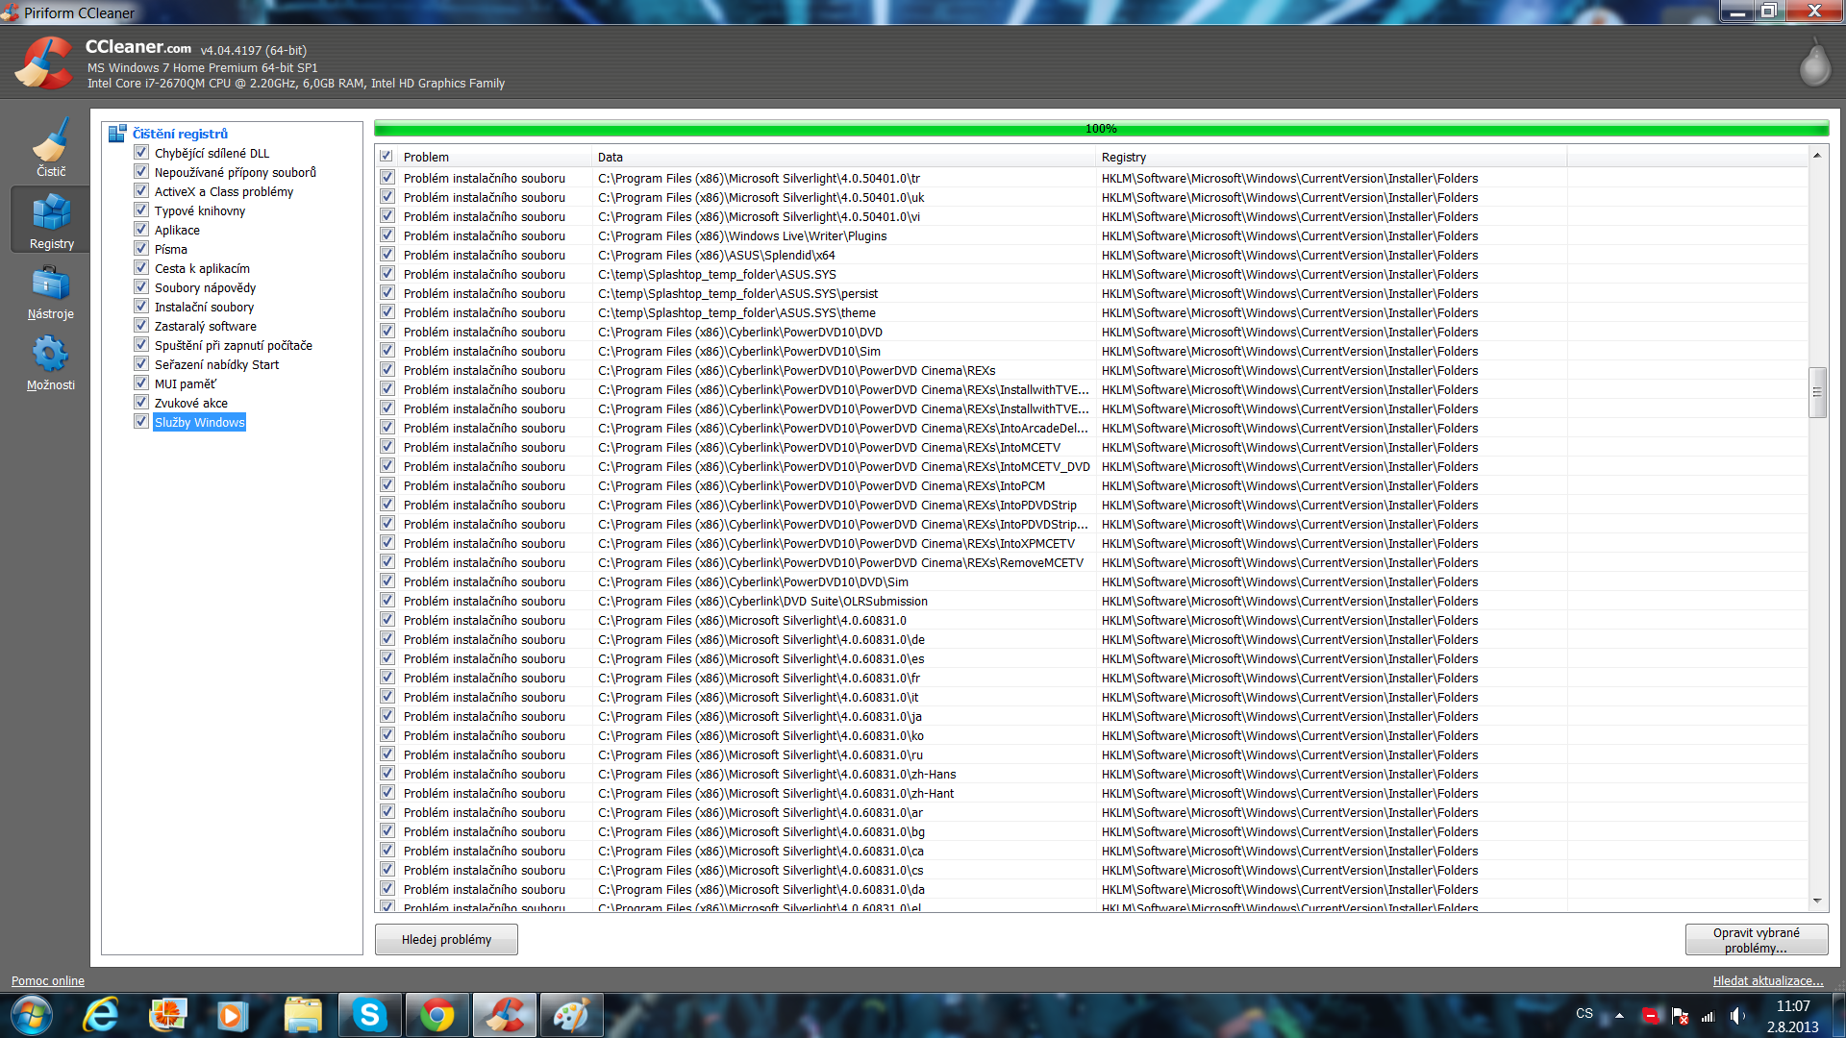Toggle the Písma checkbox

[141, 249]
